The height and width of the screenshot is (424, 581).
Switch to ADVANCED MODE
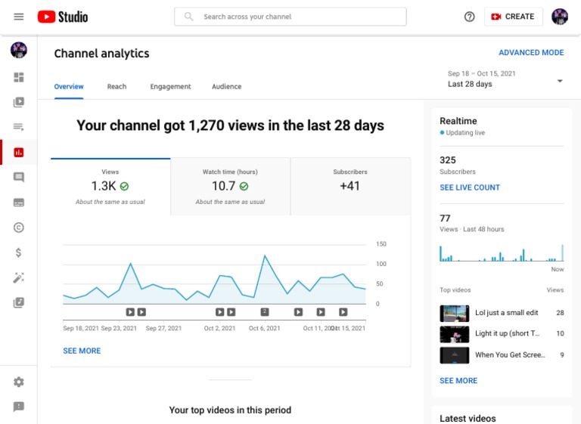click(531, 53)
